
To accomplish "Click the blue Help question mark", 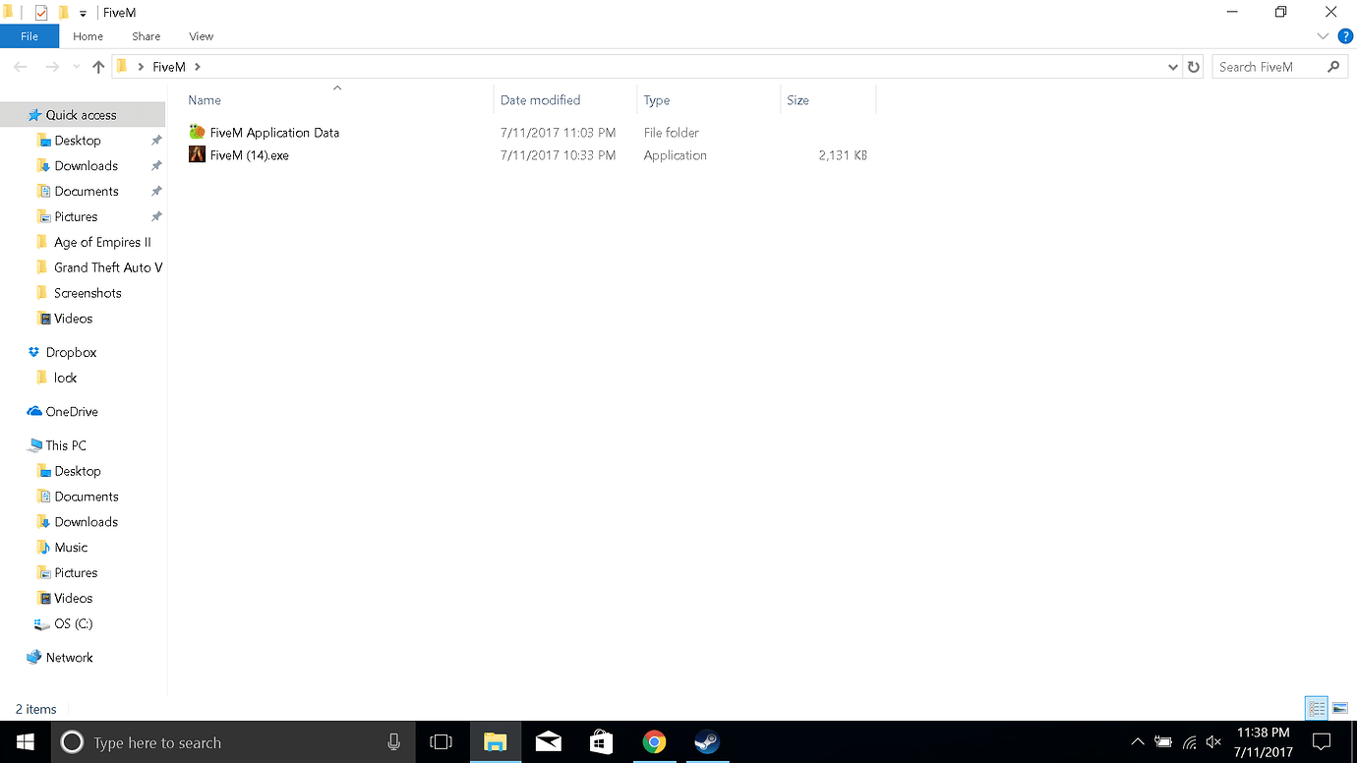I will pos(1345,35).
